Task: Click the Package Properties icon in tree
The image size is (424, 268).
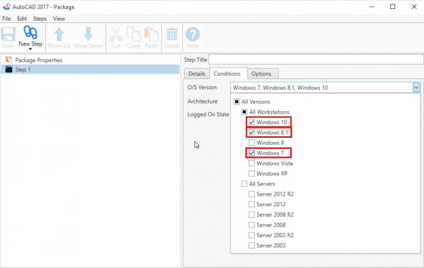Action: (9, 60)
